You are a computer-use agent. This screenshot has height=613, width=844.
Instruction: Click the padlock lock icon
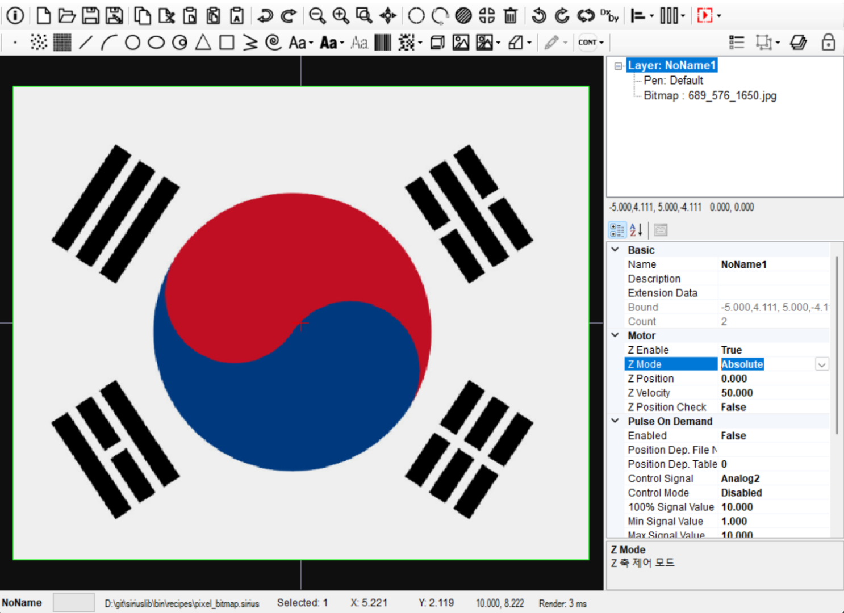pyautogui.click(x=828, y=43)
